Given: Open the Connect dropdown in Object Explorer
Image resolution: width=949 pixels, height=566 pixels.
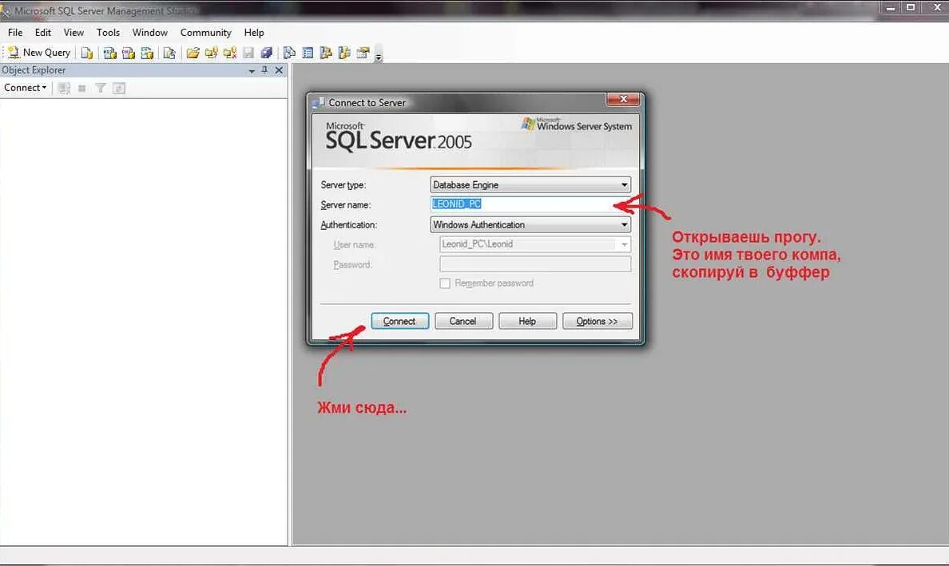Looking at the screenshot, I should (25, 88).
